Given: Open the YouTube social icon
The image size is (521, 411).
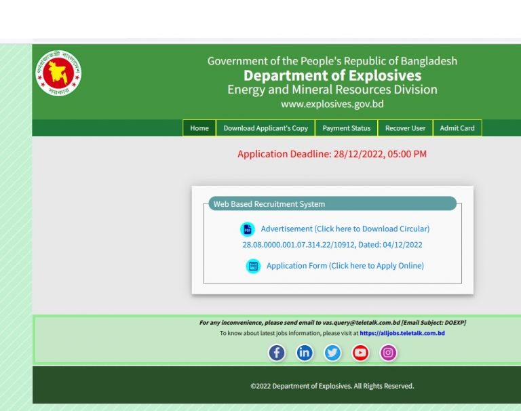Looking at the screenshot, I should pos(360,353).
